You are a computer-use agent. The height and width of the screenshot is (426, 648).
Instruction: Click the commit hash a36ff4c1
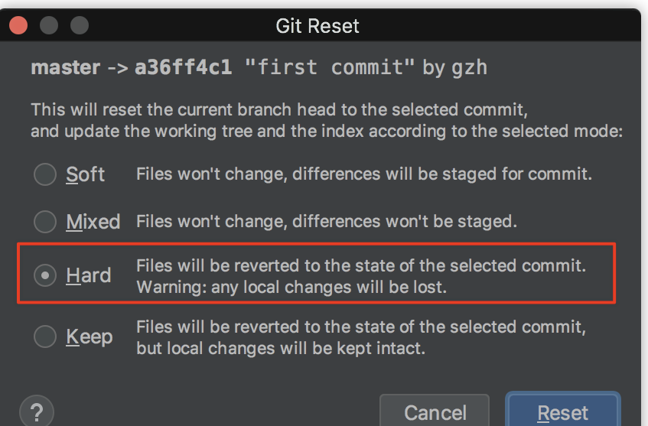pos(183,67)
